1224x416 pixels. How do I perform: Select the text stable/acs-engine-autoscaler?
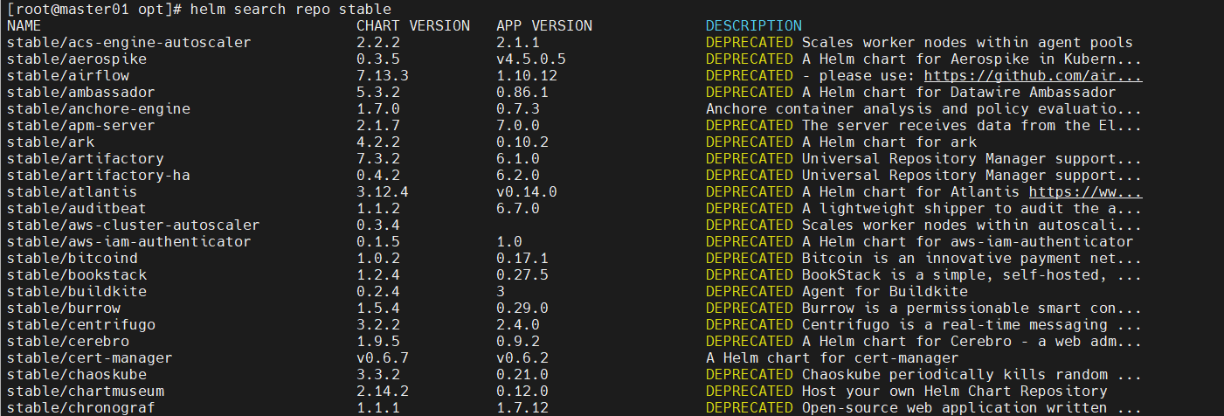[128, 42]
